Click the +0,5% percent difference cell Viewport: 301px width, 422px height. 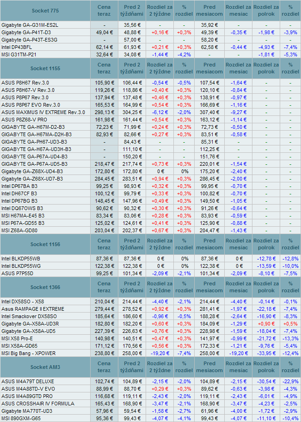(x=290, y=324)
